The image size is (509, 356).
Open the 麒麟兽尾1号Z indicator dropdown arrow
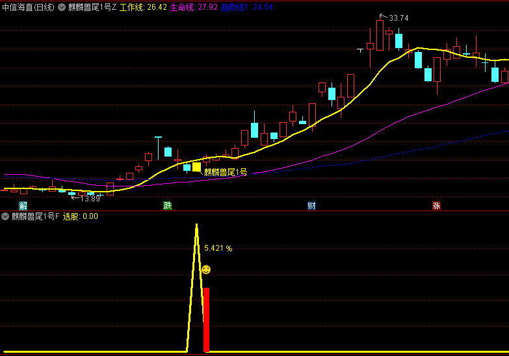pos(62,7)
